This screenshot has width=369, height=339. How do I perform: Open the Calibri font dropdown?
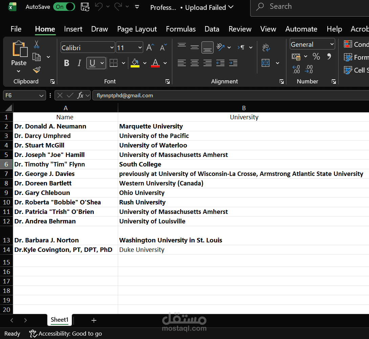(112, 47)
